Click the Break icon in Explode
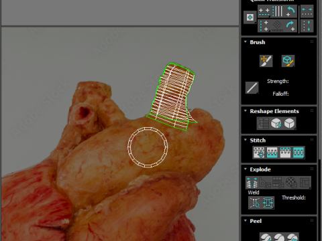 point(252,183)
